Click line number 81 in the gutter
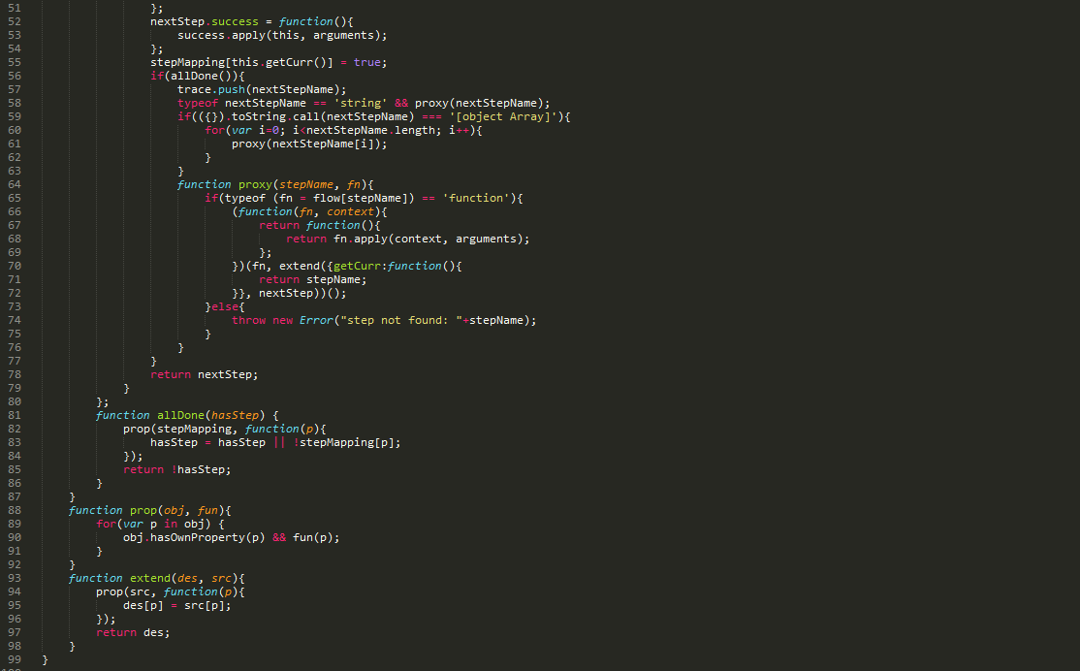 [x=14, y=415]
